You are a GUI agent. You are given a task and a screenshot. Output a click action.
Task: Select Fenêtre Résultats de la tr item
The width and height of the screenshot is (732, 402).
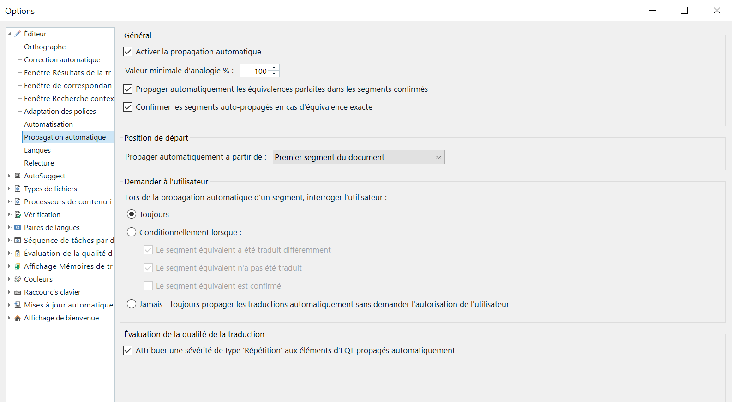[x=67, y=72]
